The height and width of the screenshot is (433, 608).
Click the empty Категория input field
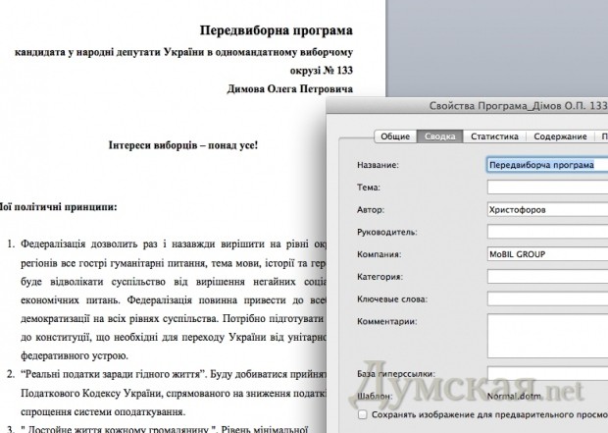[545, 278]
